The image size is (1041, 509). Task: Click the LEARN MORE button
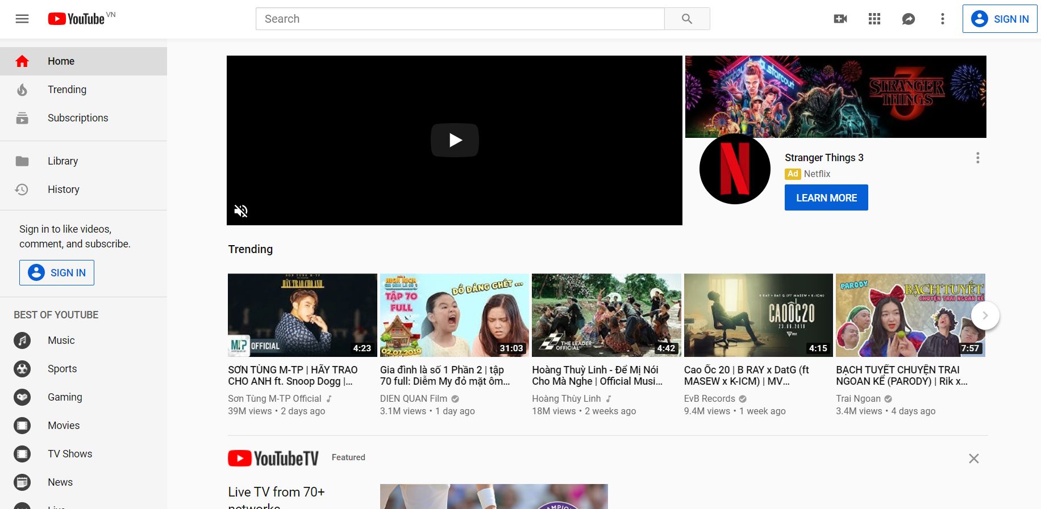(826, 197)
